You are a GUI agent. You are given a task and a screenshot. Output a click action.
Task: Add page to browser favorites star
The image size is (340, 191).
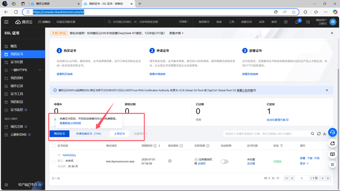click(x=294, y=12)
